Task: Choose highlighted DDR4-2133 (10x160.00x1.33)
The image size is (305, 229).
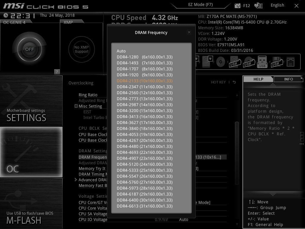Action: tap(144, 81)
